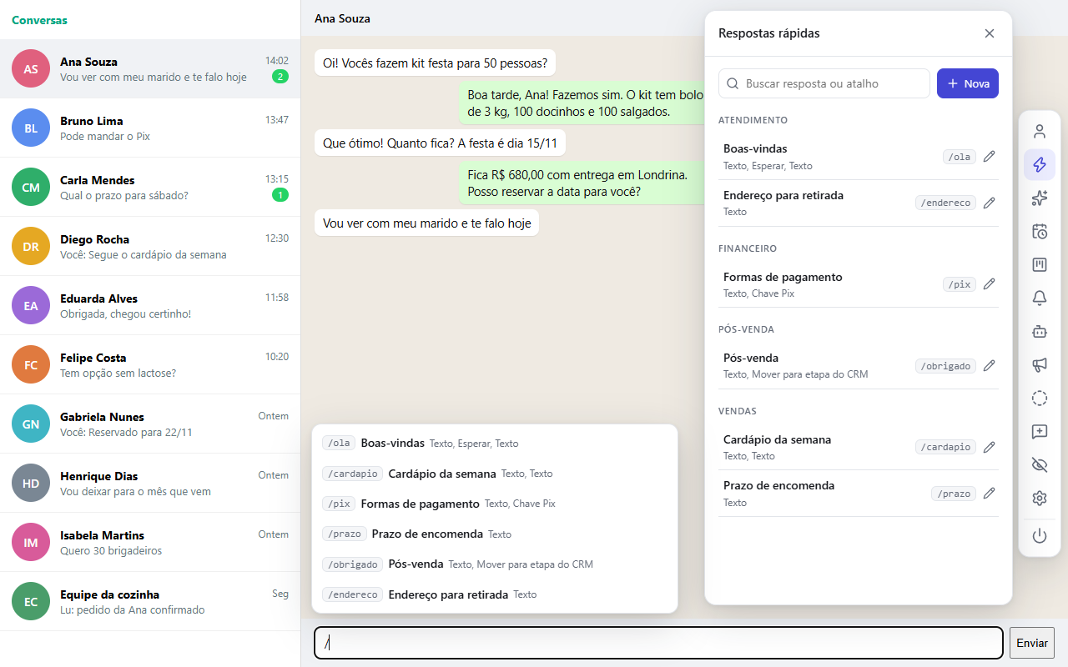Click the AS avatar of Ana Souza
Screen dimensions: 1068x667
(31, 69)
